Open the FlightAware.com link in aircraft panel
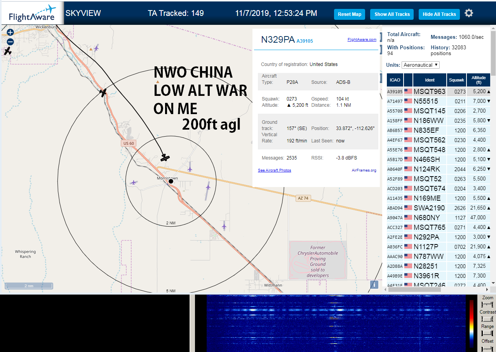496x352 pixels. pos(362,40)
